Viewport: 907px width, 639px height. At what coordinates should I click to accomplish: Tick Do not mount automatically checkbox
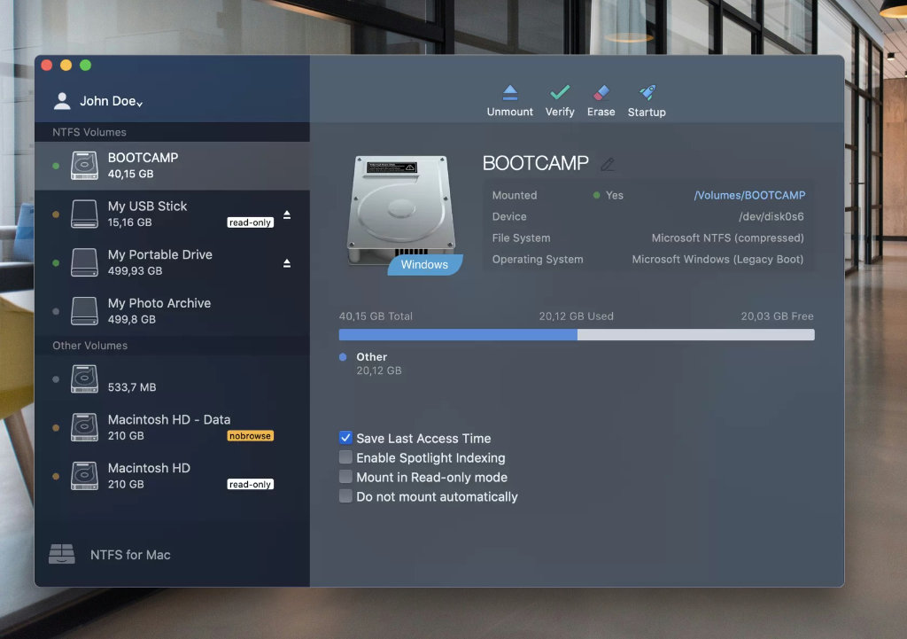click(x=346, y=496)
